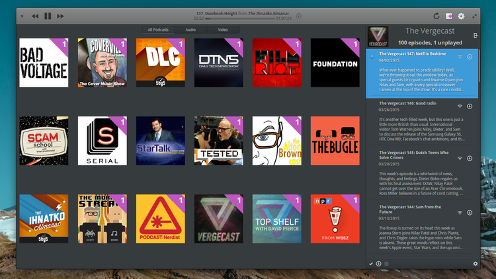
Task: Pause the currently playing episode
Action: (48, 16)
